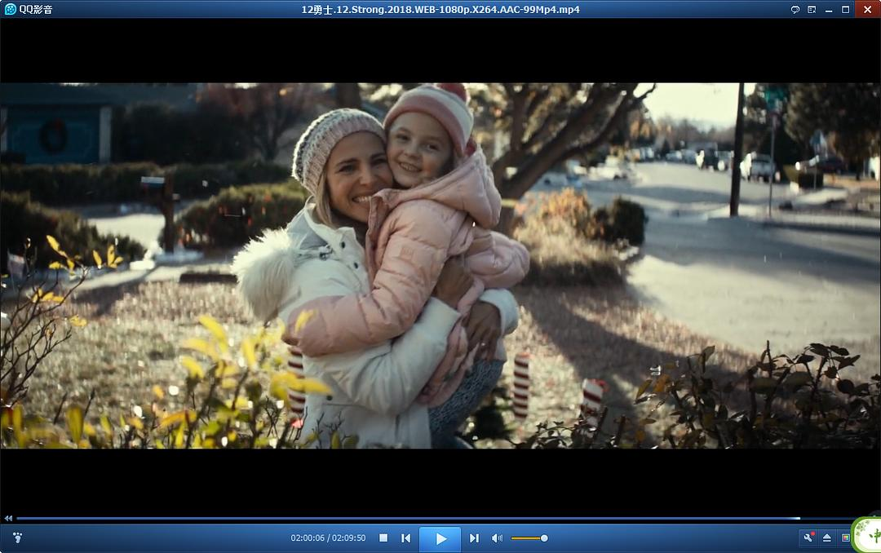Click the eject/open file icon

pyautogui.click(x=826, y=538)
